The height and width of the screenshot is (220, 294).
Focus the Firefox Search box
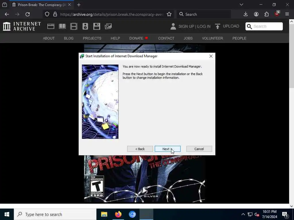(x=204, y=14)
